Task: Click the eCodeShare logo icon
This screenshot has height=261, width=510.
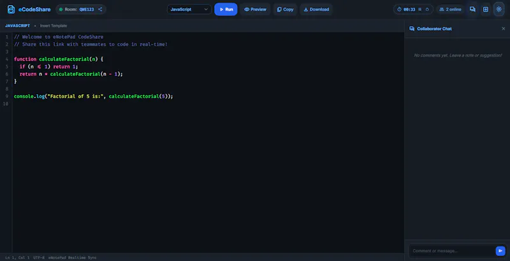Action: 11,10
